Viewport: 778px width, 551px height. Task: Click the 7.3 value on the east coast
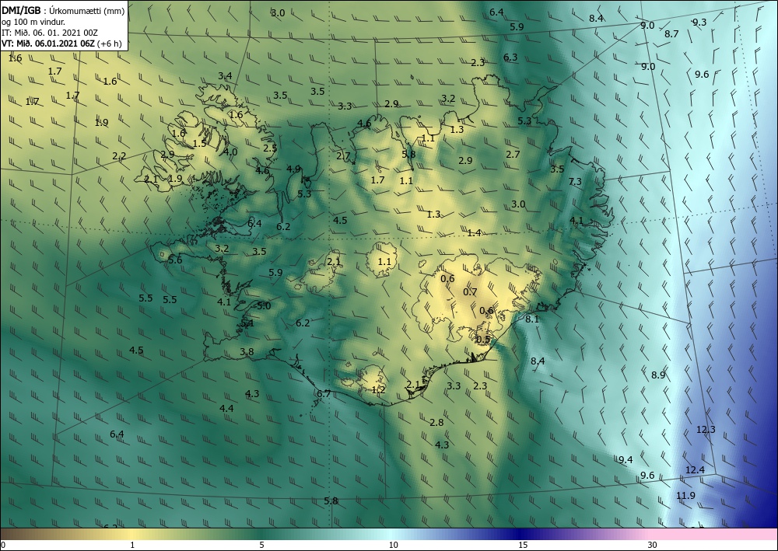click(x=575, y=182)
